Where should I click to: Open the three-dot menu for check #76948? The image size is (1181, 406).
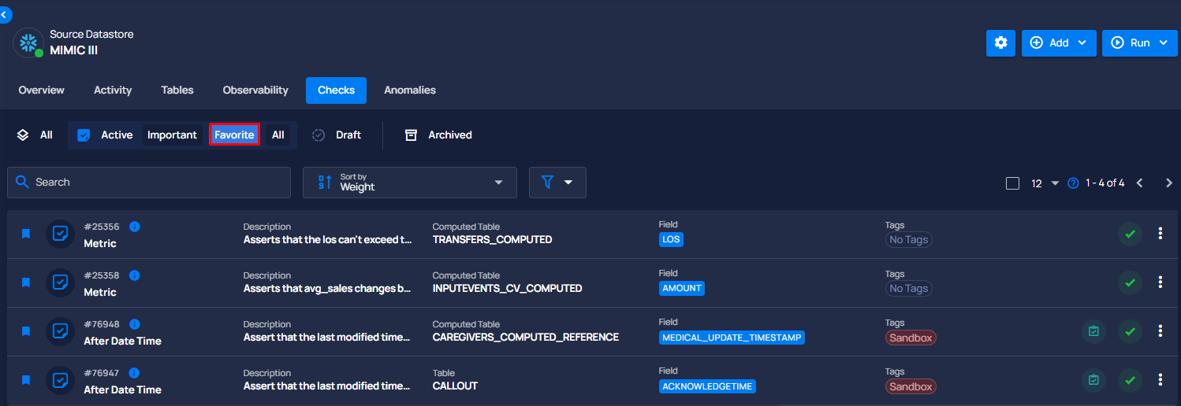pyautogui.click(x=1160, y=331)
